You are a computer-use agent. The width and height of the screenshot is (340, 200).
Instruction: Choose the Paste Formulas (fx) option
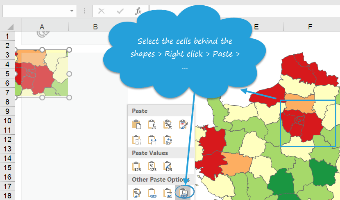pyautogui.click(x=152, y=124)
